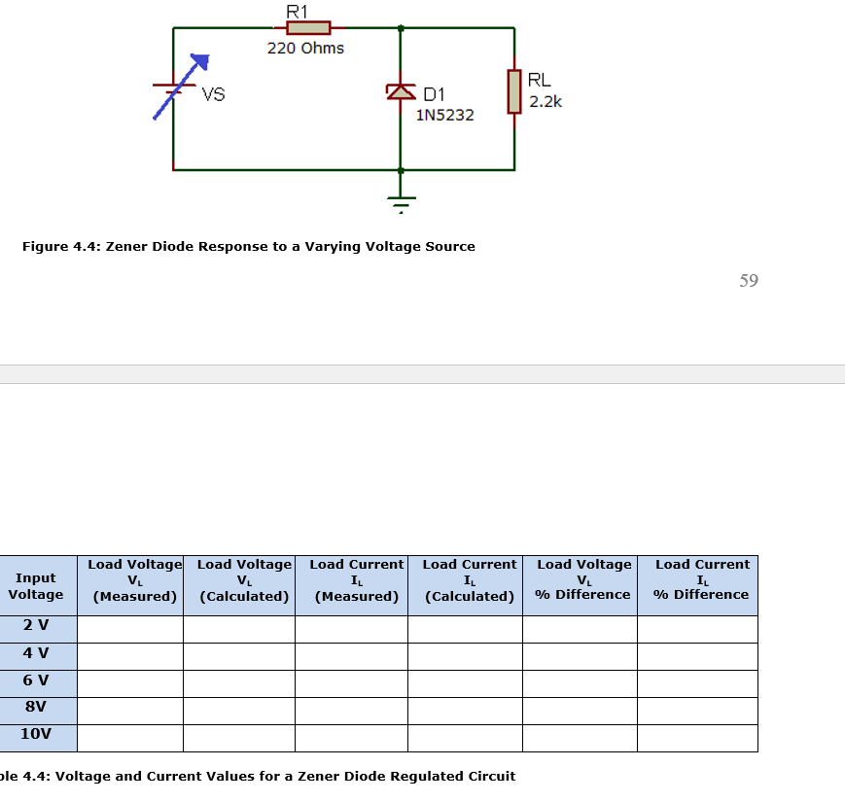Click the 'Load Voltage VL % Difference' header

pyautogui.click(x=580, y=586)
